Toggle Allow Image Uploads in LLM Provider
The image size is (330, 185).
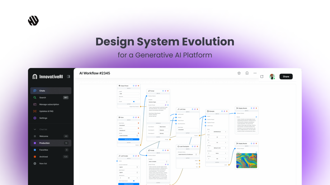coord(134,181)
